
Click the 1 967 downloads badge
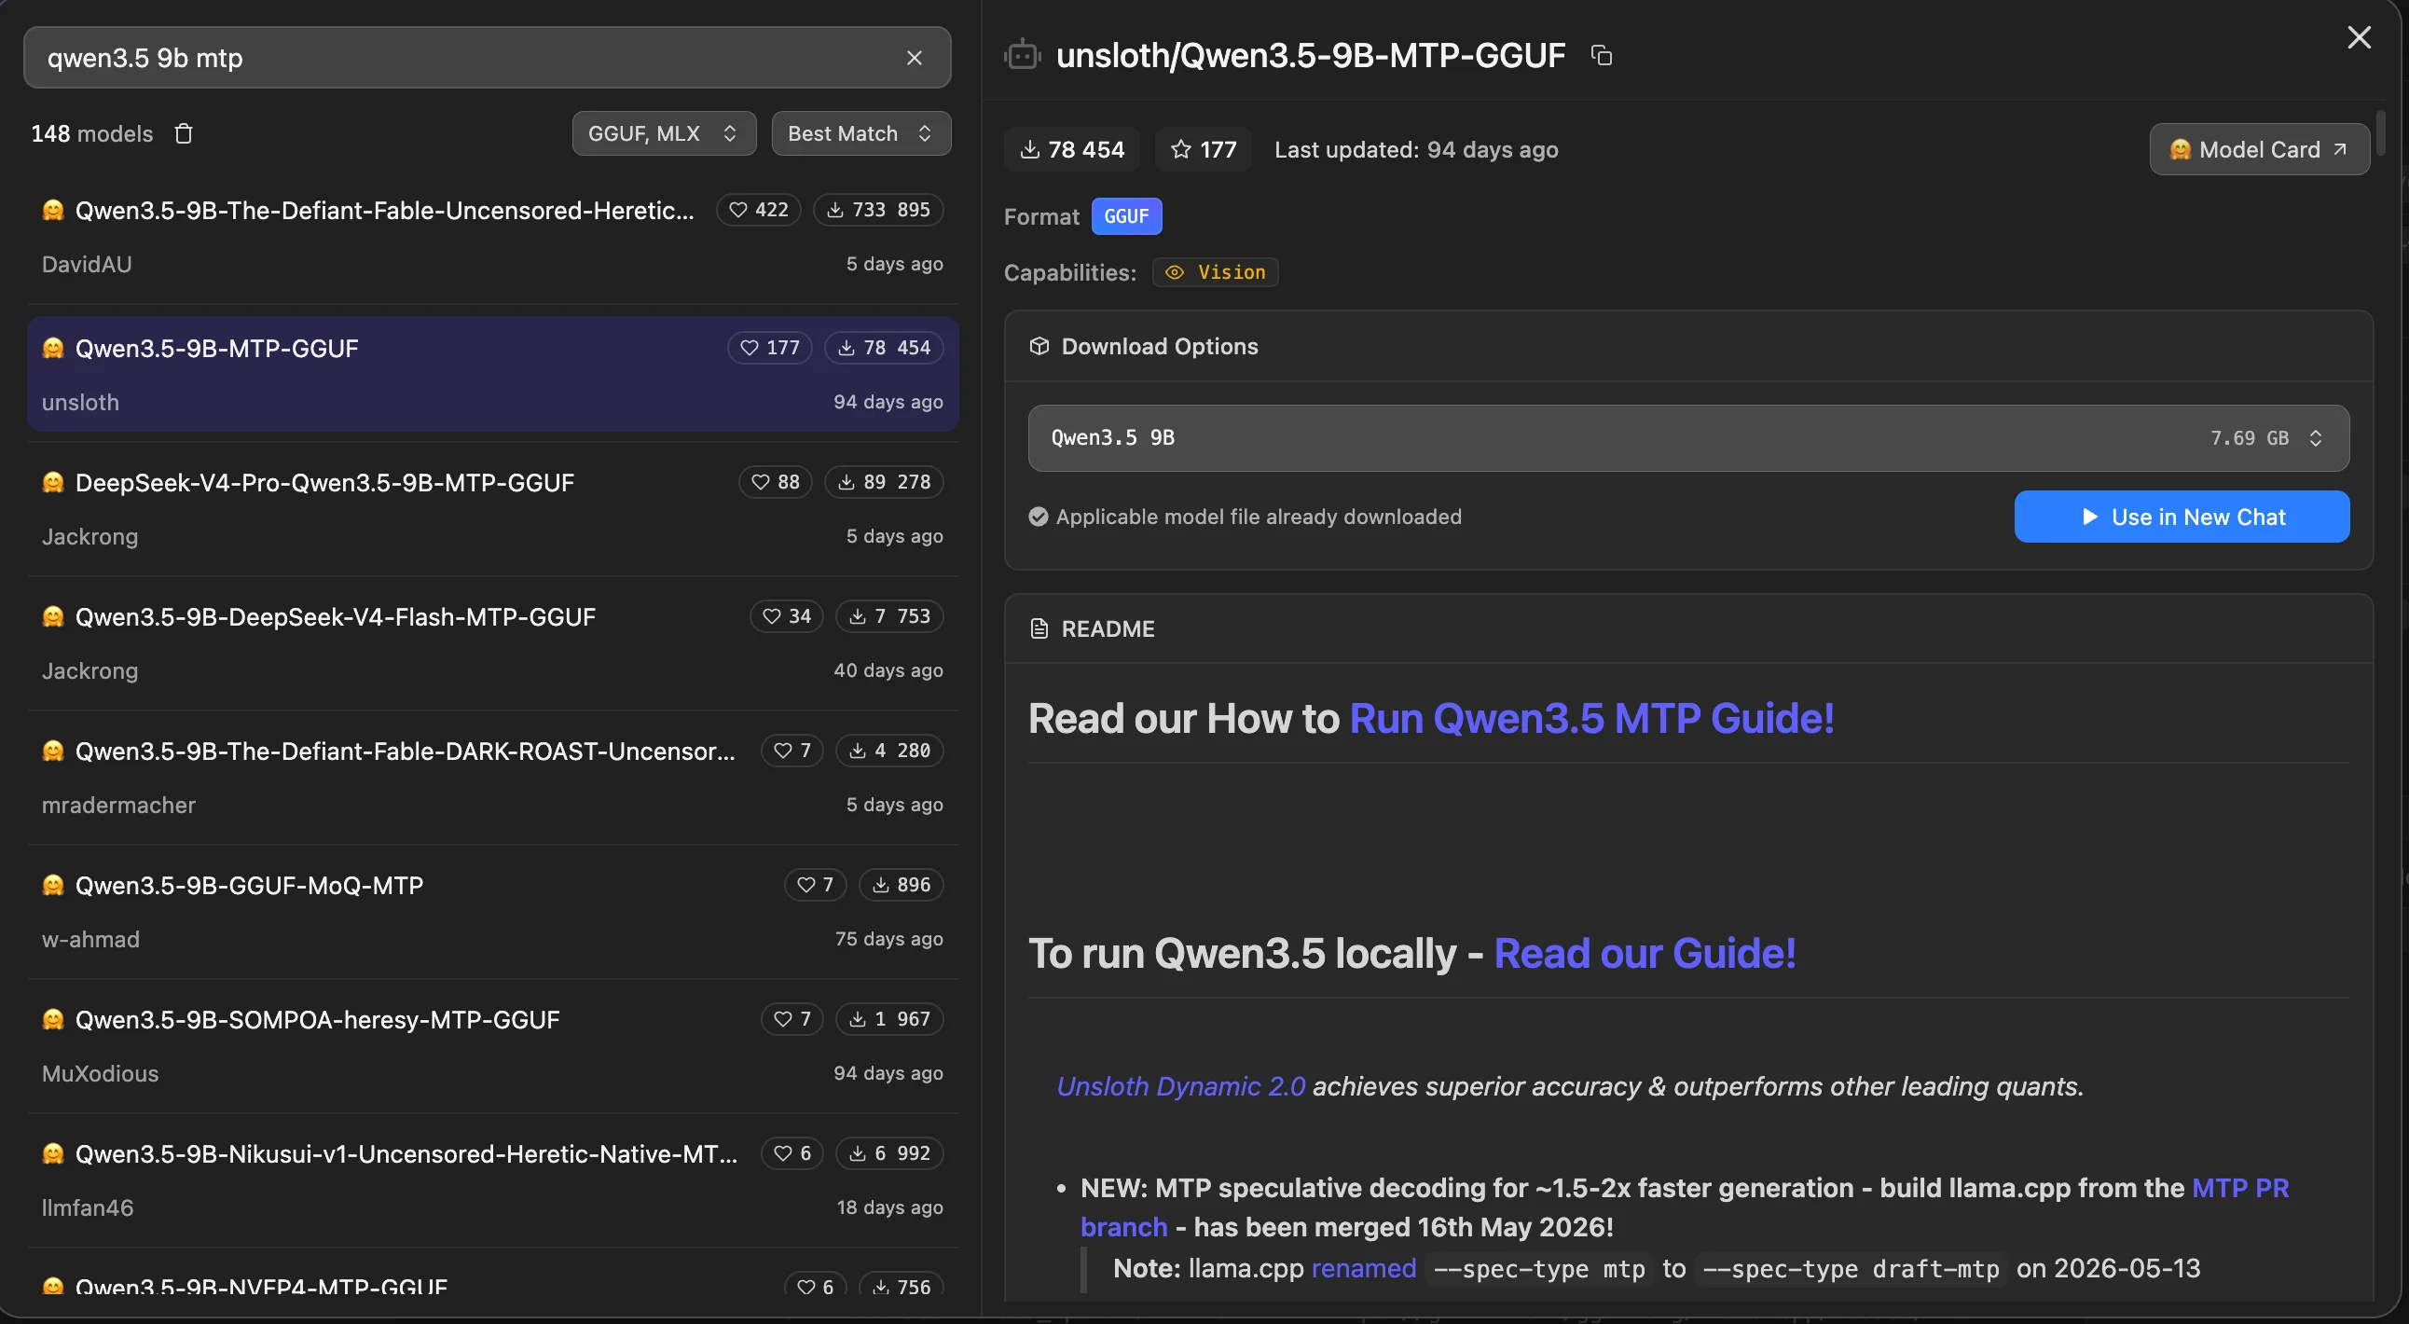(889, 1019)
